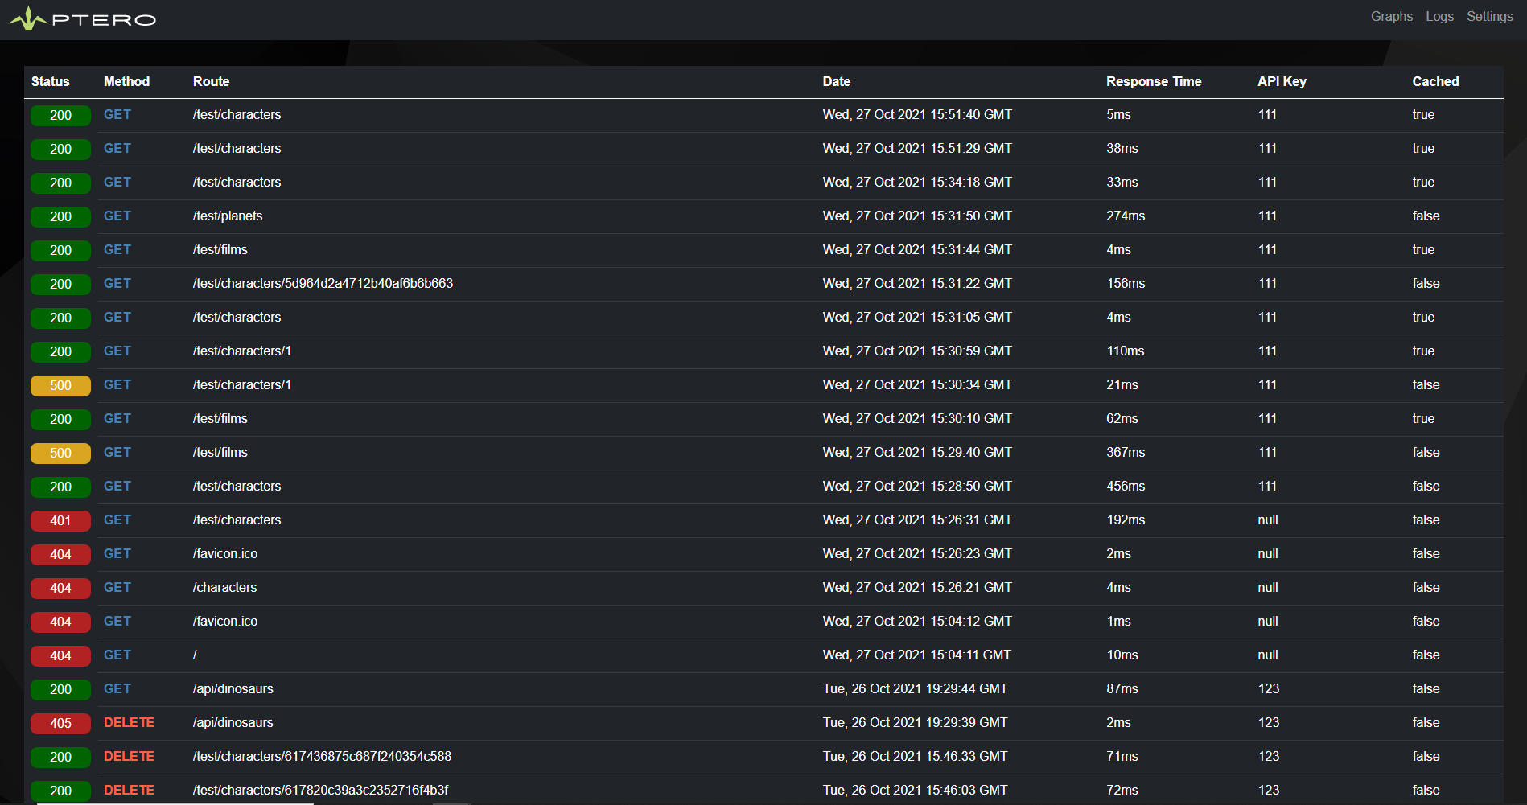Click date Tue, 26 Oct 2021 19:29:44 GMT
The height and width of the screenshot is (805, 1527).
[x=915, y=688]
